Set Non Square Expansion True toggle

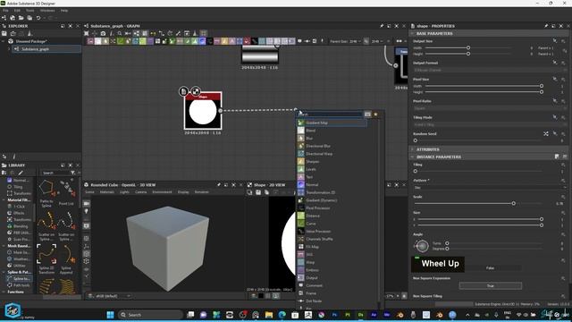491,286
